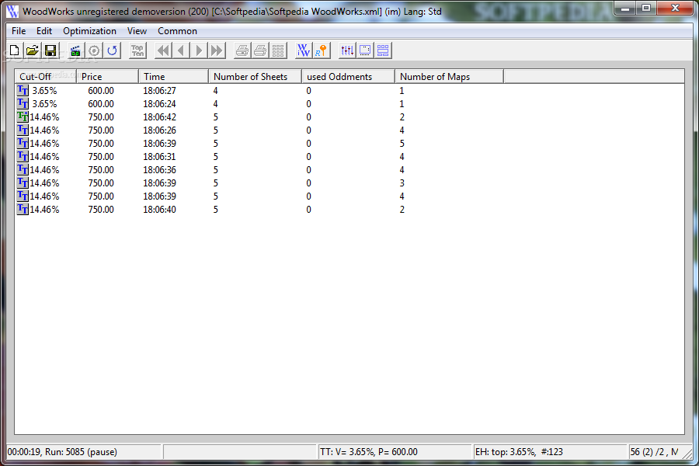Click the grey circular stop icon
Image resolution: width=699 pixels, height=466 pixels.
point(94,50)
